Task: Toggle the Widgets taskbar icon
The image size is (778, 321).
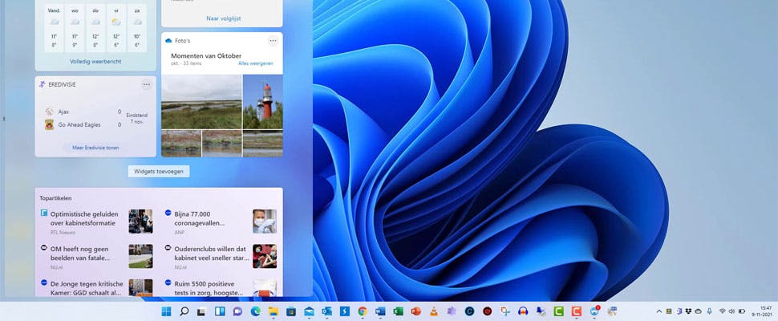Action: coord(220,311)
